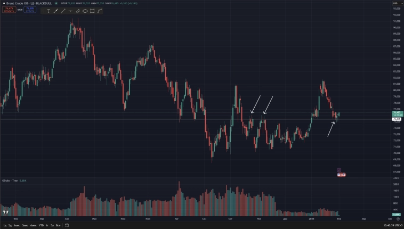This screenshot has width=404, height=229.
Task: Click the МИН low value 75,755
Action: pos(101,3)
